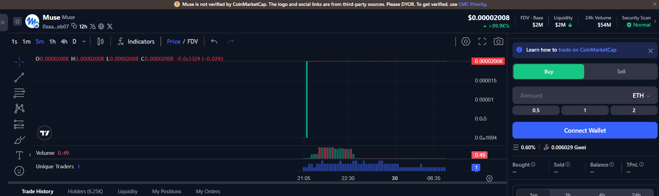The height and width of the screenshot is (196, 659).
Task: Select the pattern drawing tool
Action: tap(19, 109)
